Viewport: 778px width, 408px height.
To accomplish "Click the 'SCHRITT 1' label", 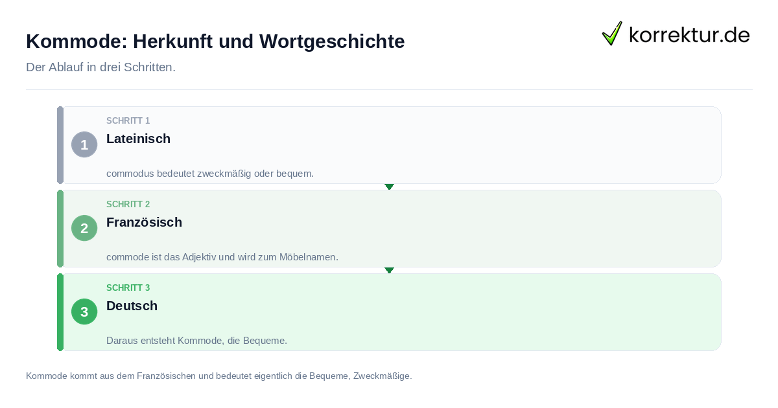I will pyautogui.click(x=128, y=121).
